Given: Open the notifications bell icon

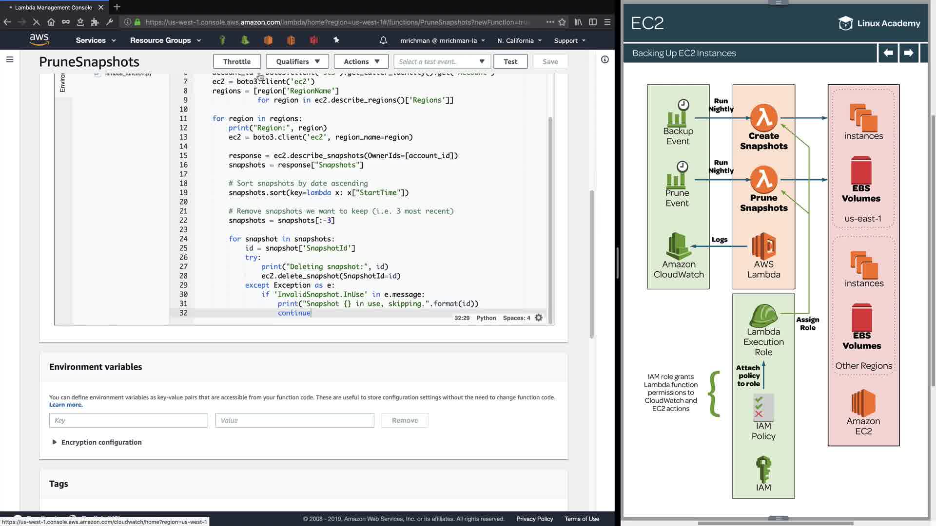Looking at the screenshot, I should click(x=383, y=40).
